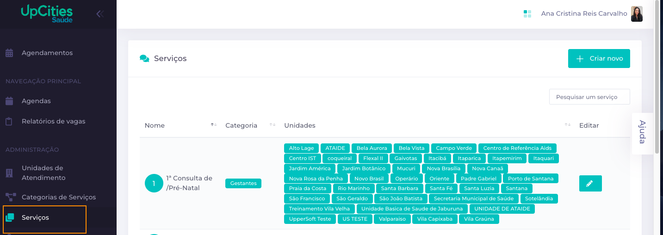Click the Itacibá unit tag
The width and height of the screenshot is (663, 235).
click(437, 158)
